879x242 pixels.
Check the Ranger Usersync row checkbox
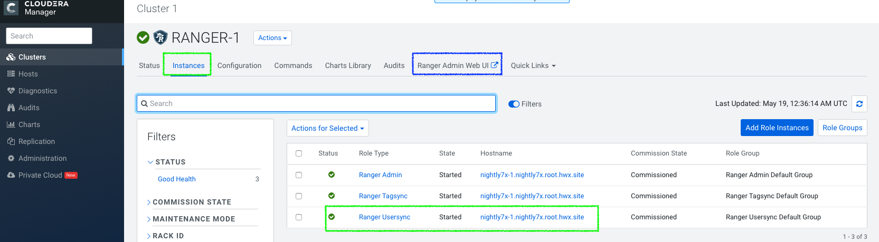(x=299, y=217)
